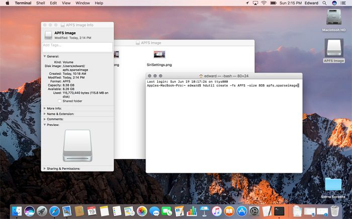Click Terminal icon in the Dock
352x219 pixels.
tap(279, 211)
